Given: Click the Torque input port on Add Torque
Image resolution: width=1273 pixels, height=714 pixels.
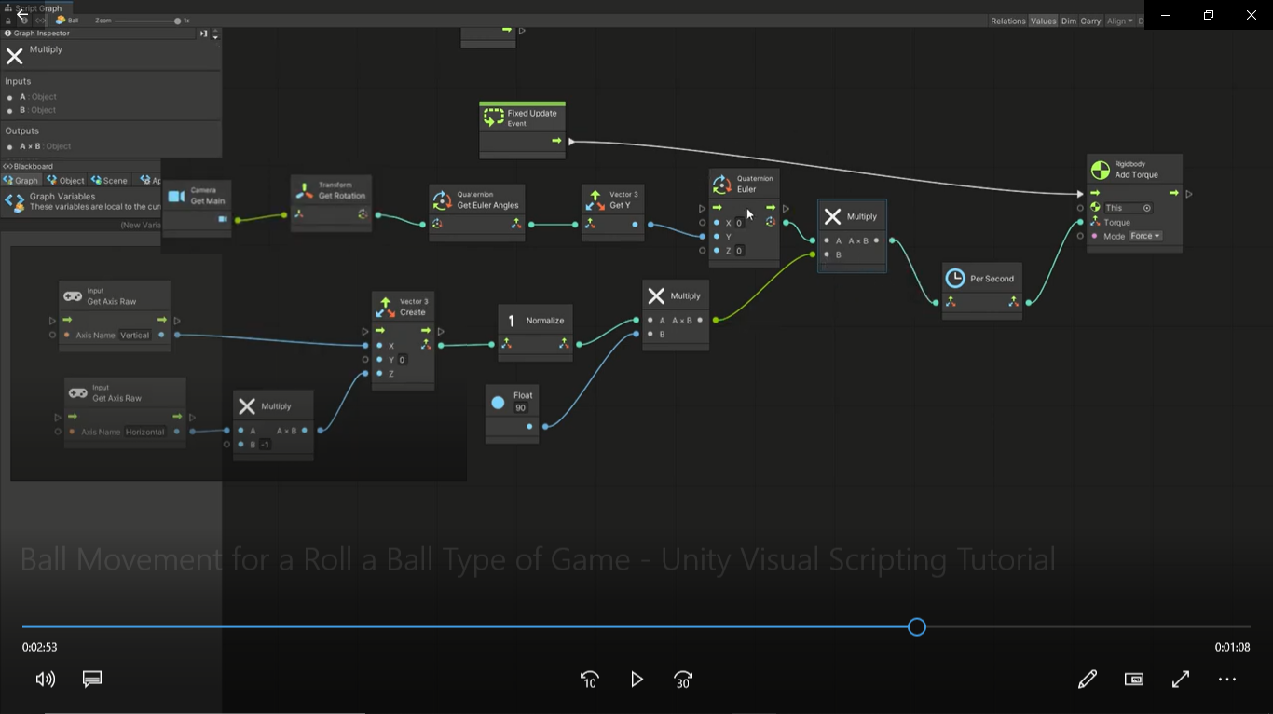Looking at the screenshot, I should point(1081,222).
